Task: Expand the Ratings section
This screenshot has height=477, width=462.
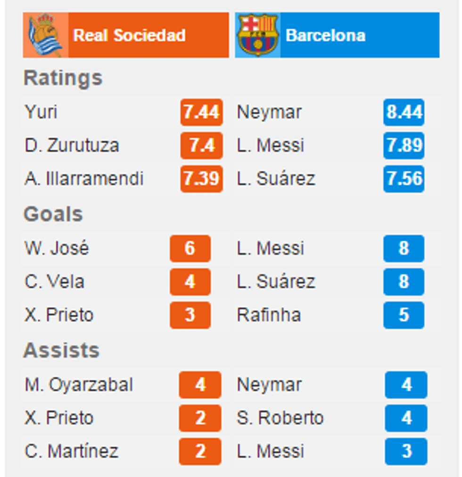Action: point(63,78)
